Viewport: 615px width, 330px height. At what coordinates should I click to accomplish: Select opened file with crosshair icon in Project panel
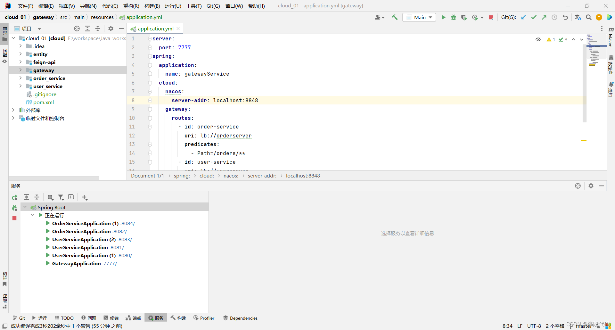click(x=77, y=29)
